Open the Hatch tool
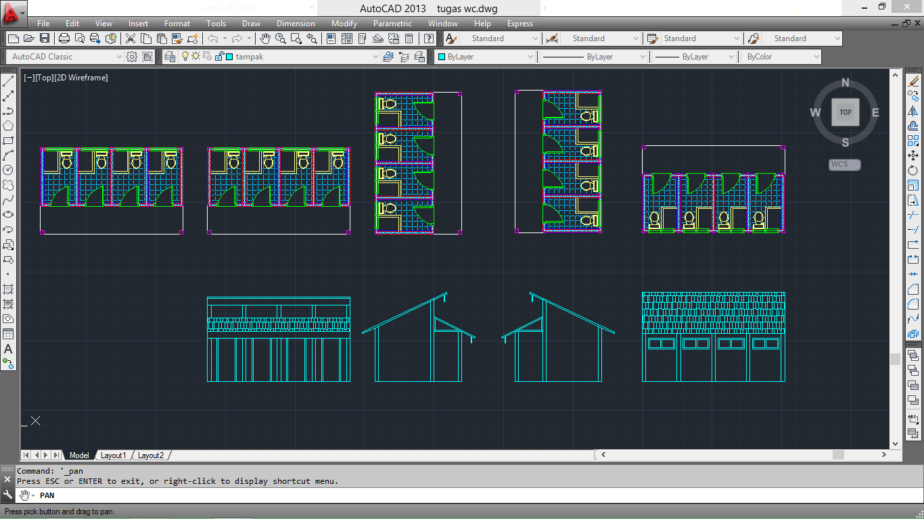 click(x=8, y=289)
